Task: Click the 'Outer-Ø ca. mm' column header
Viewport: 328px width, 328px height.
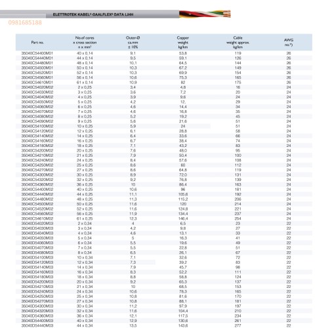Action: [x=133, y=43]
